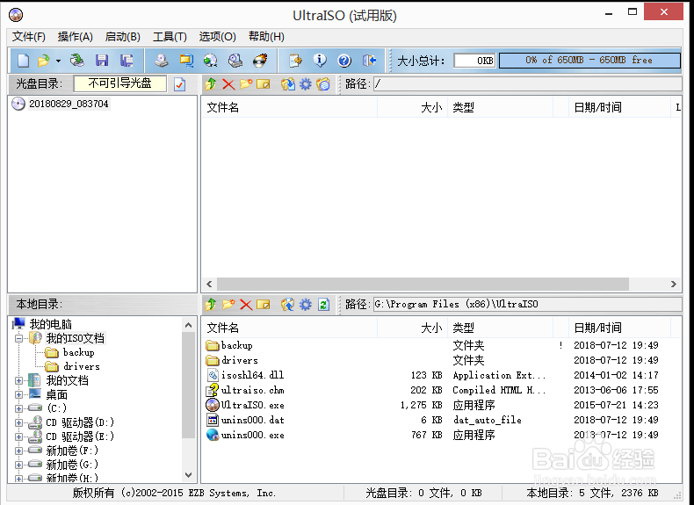Open an image file with the Open icon
The height and width of the screenshot is (505, 694).
tap(44, 61)
